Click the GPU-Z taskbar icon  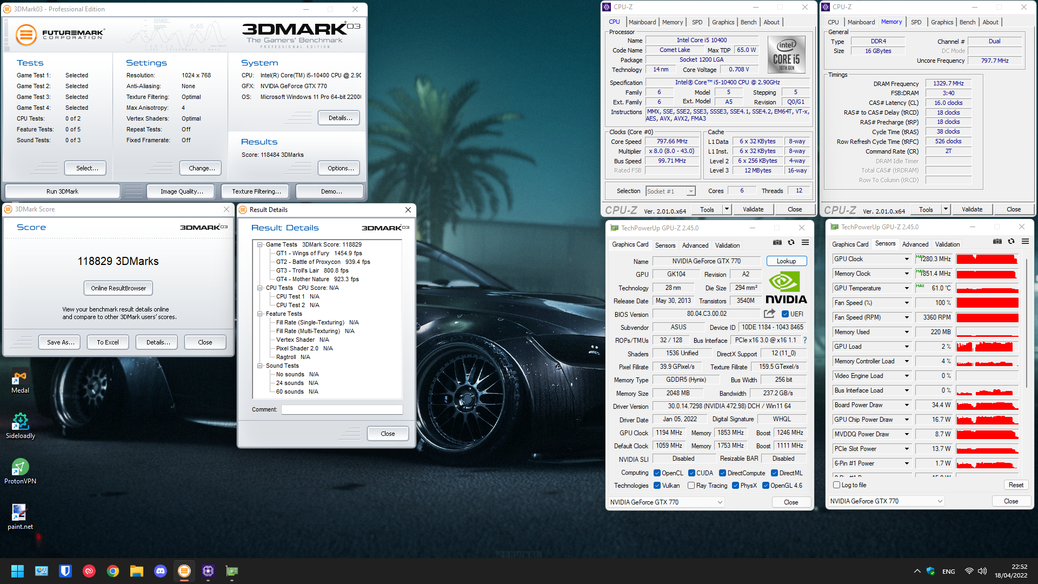tap(232, 571)
